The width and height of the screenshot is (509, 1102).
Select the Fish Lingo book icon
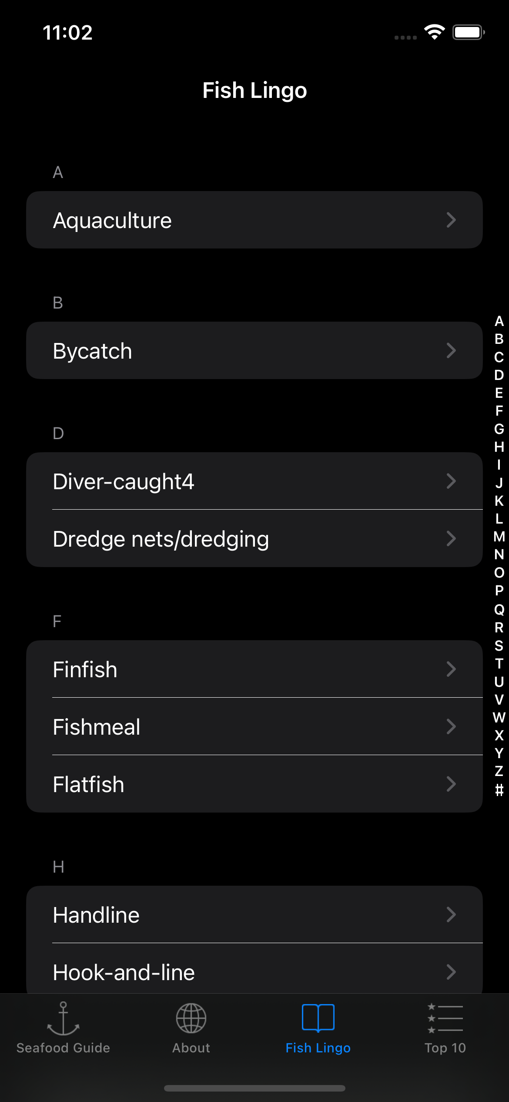pyautogui.click(x=318, y=1018)
